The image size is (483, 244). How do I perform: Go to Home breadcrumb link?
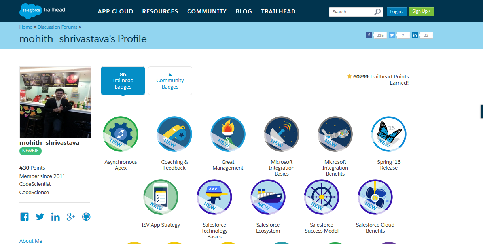coord(26,27)
